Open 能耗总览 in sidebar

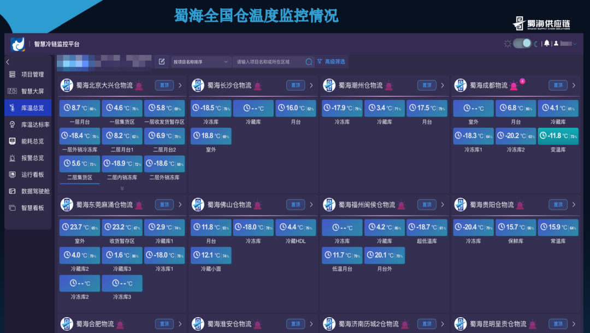(32, 141)
